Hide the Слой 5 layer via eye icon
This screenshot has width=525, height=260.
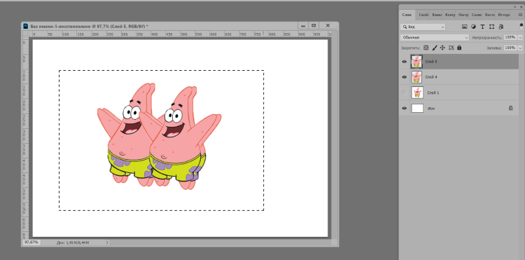point(405,62)
